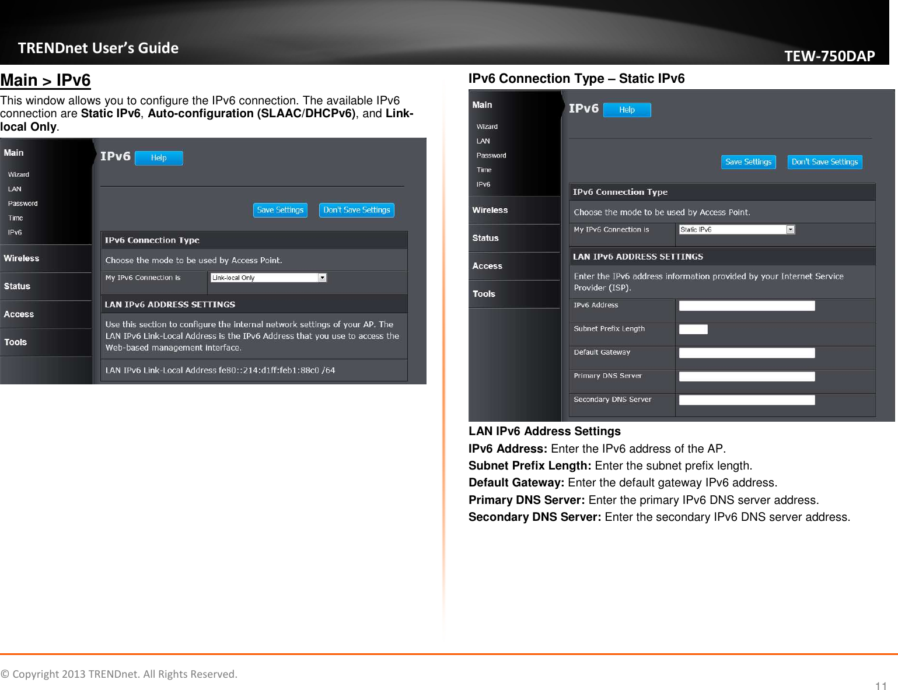Click 'My IPv6 Connection is' label in left panel
Screen dimensions: 898x690
pyautogui.click(x=143, y=278)
